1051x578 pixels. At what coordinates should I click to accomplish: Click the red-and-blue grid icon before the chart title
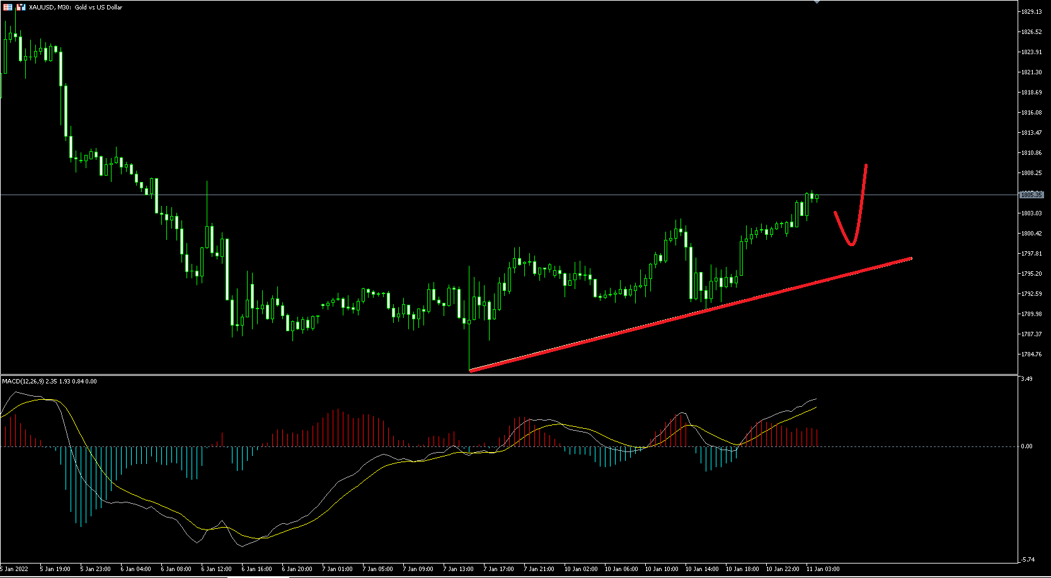8,7
